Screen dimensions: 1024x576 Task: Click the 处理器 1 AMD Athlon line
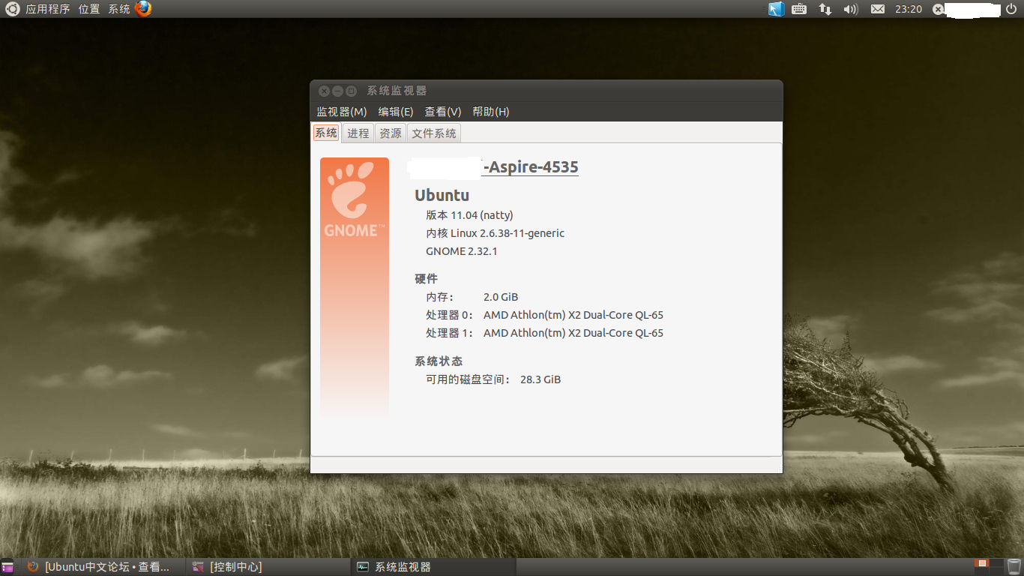click(x=545, y=333)
